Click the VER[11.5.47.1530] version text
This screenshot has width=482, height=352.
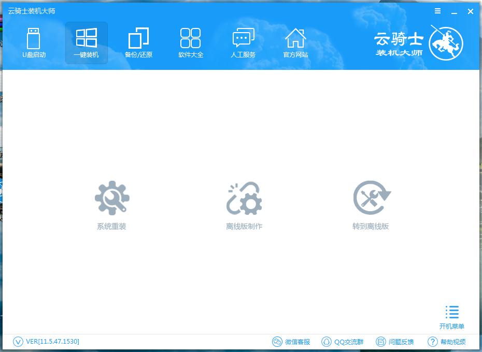(52, 342)
